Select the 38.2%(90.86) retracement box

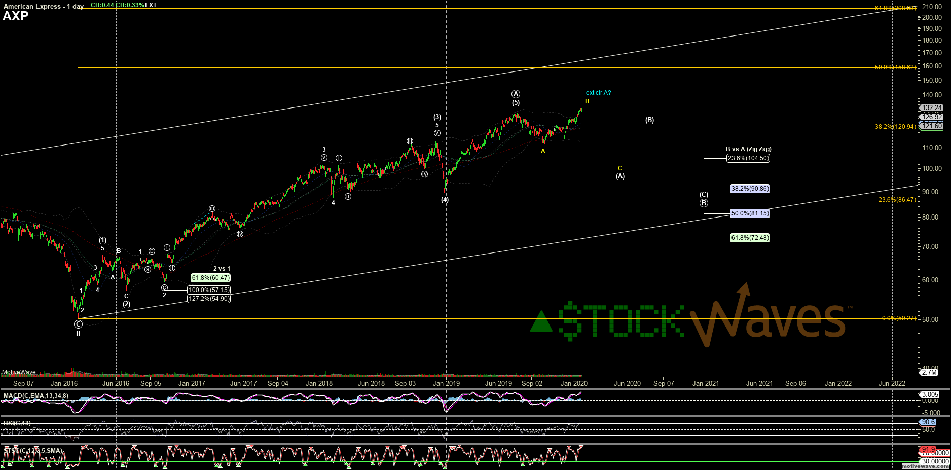[750, 189]
